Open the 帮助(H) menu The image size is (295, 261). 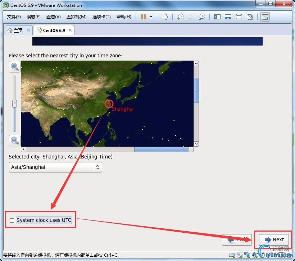pos(124,17)
